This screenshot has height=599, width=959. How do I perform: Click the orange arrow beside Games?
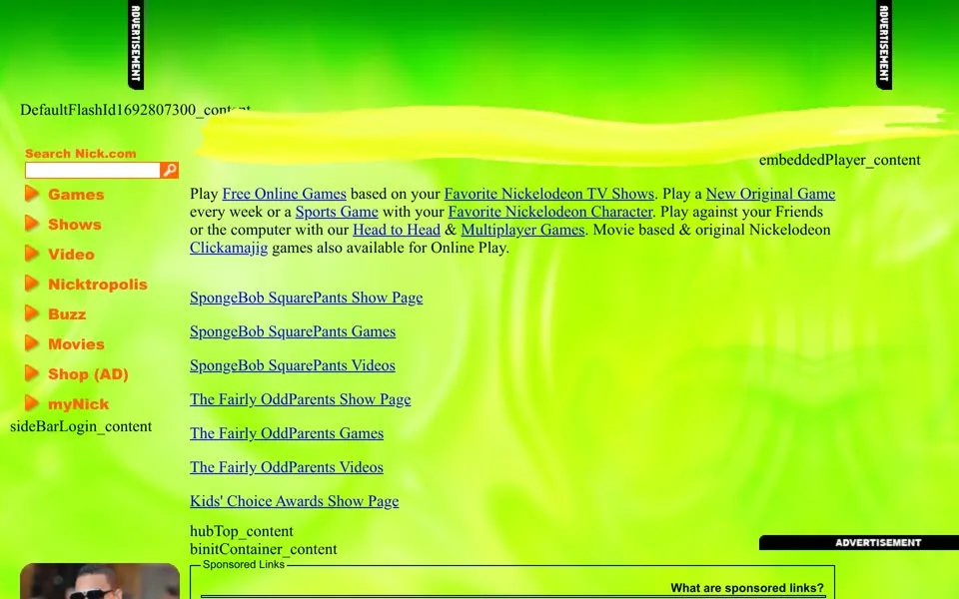click(32, 194)
